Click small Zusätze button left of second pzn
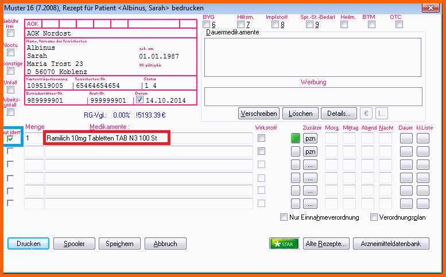 pos(296,151)
